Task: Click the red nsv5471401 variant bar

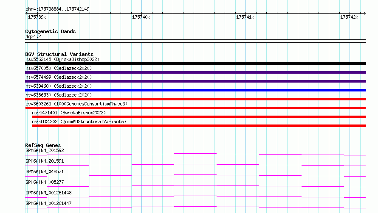Action: point(199,117)
